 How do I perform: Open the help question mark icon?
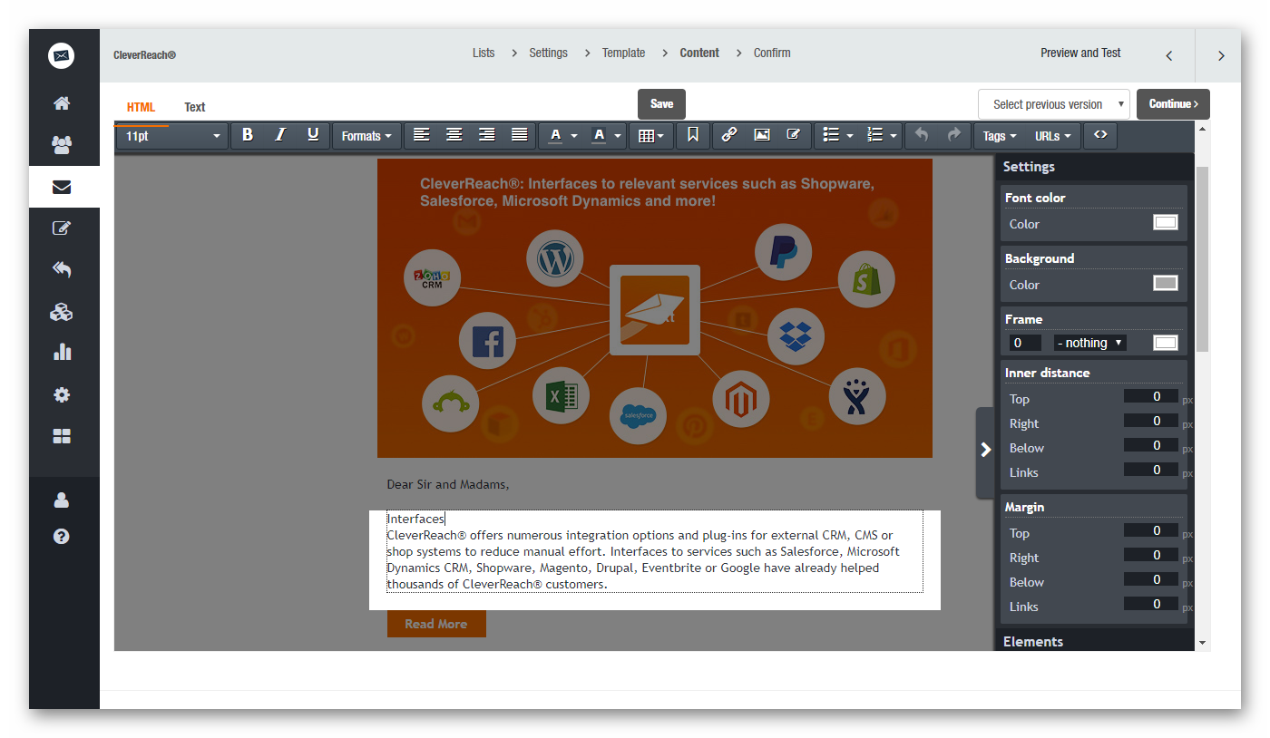coord(62,536)
